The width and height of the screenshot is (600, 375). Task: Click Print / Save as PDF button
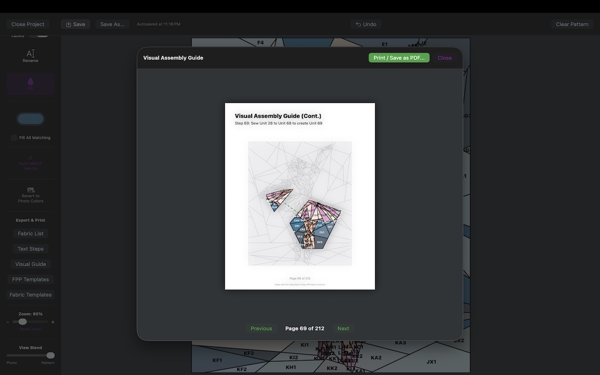point(399,58)
